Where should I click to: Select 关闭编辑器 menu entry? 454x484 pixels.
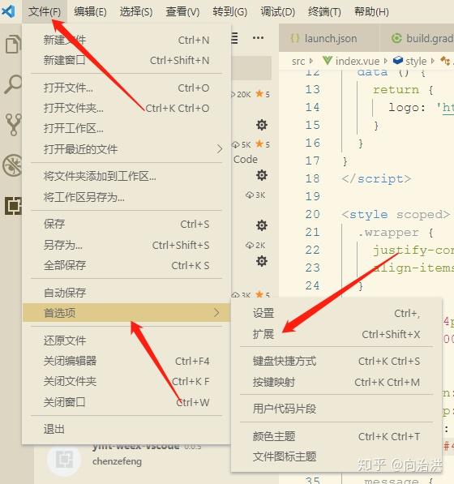(126, 361)
